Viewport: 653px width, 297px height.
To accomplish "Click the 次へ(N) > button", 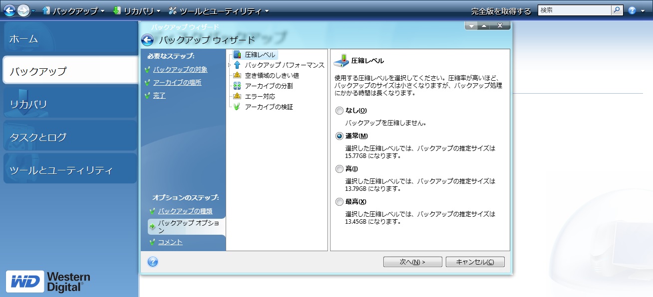I will pyautogui.click(x=412, y=262).
